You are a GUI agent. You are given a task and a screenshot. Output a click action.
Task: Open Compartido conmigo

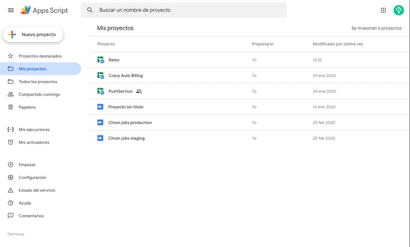pos(40,94)
